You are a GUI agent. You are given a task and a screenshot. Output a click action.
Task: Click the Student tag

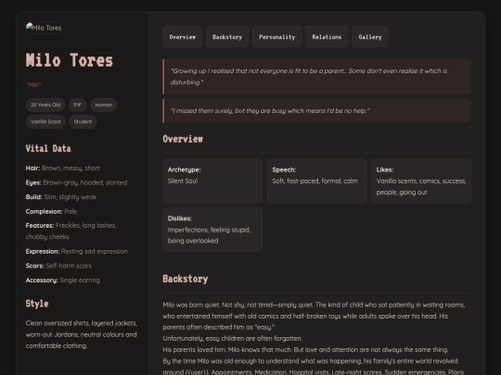[83, 121]
